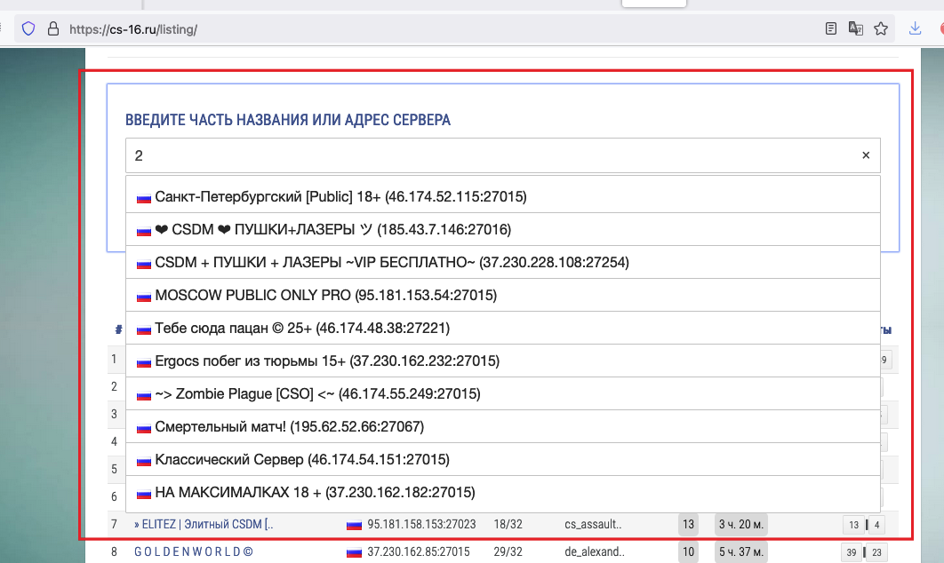Viewport: 944px width, 563px height.
Task: Click player count 29/32
Action: [x=508, y=551]
